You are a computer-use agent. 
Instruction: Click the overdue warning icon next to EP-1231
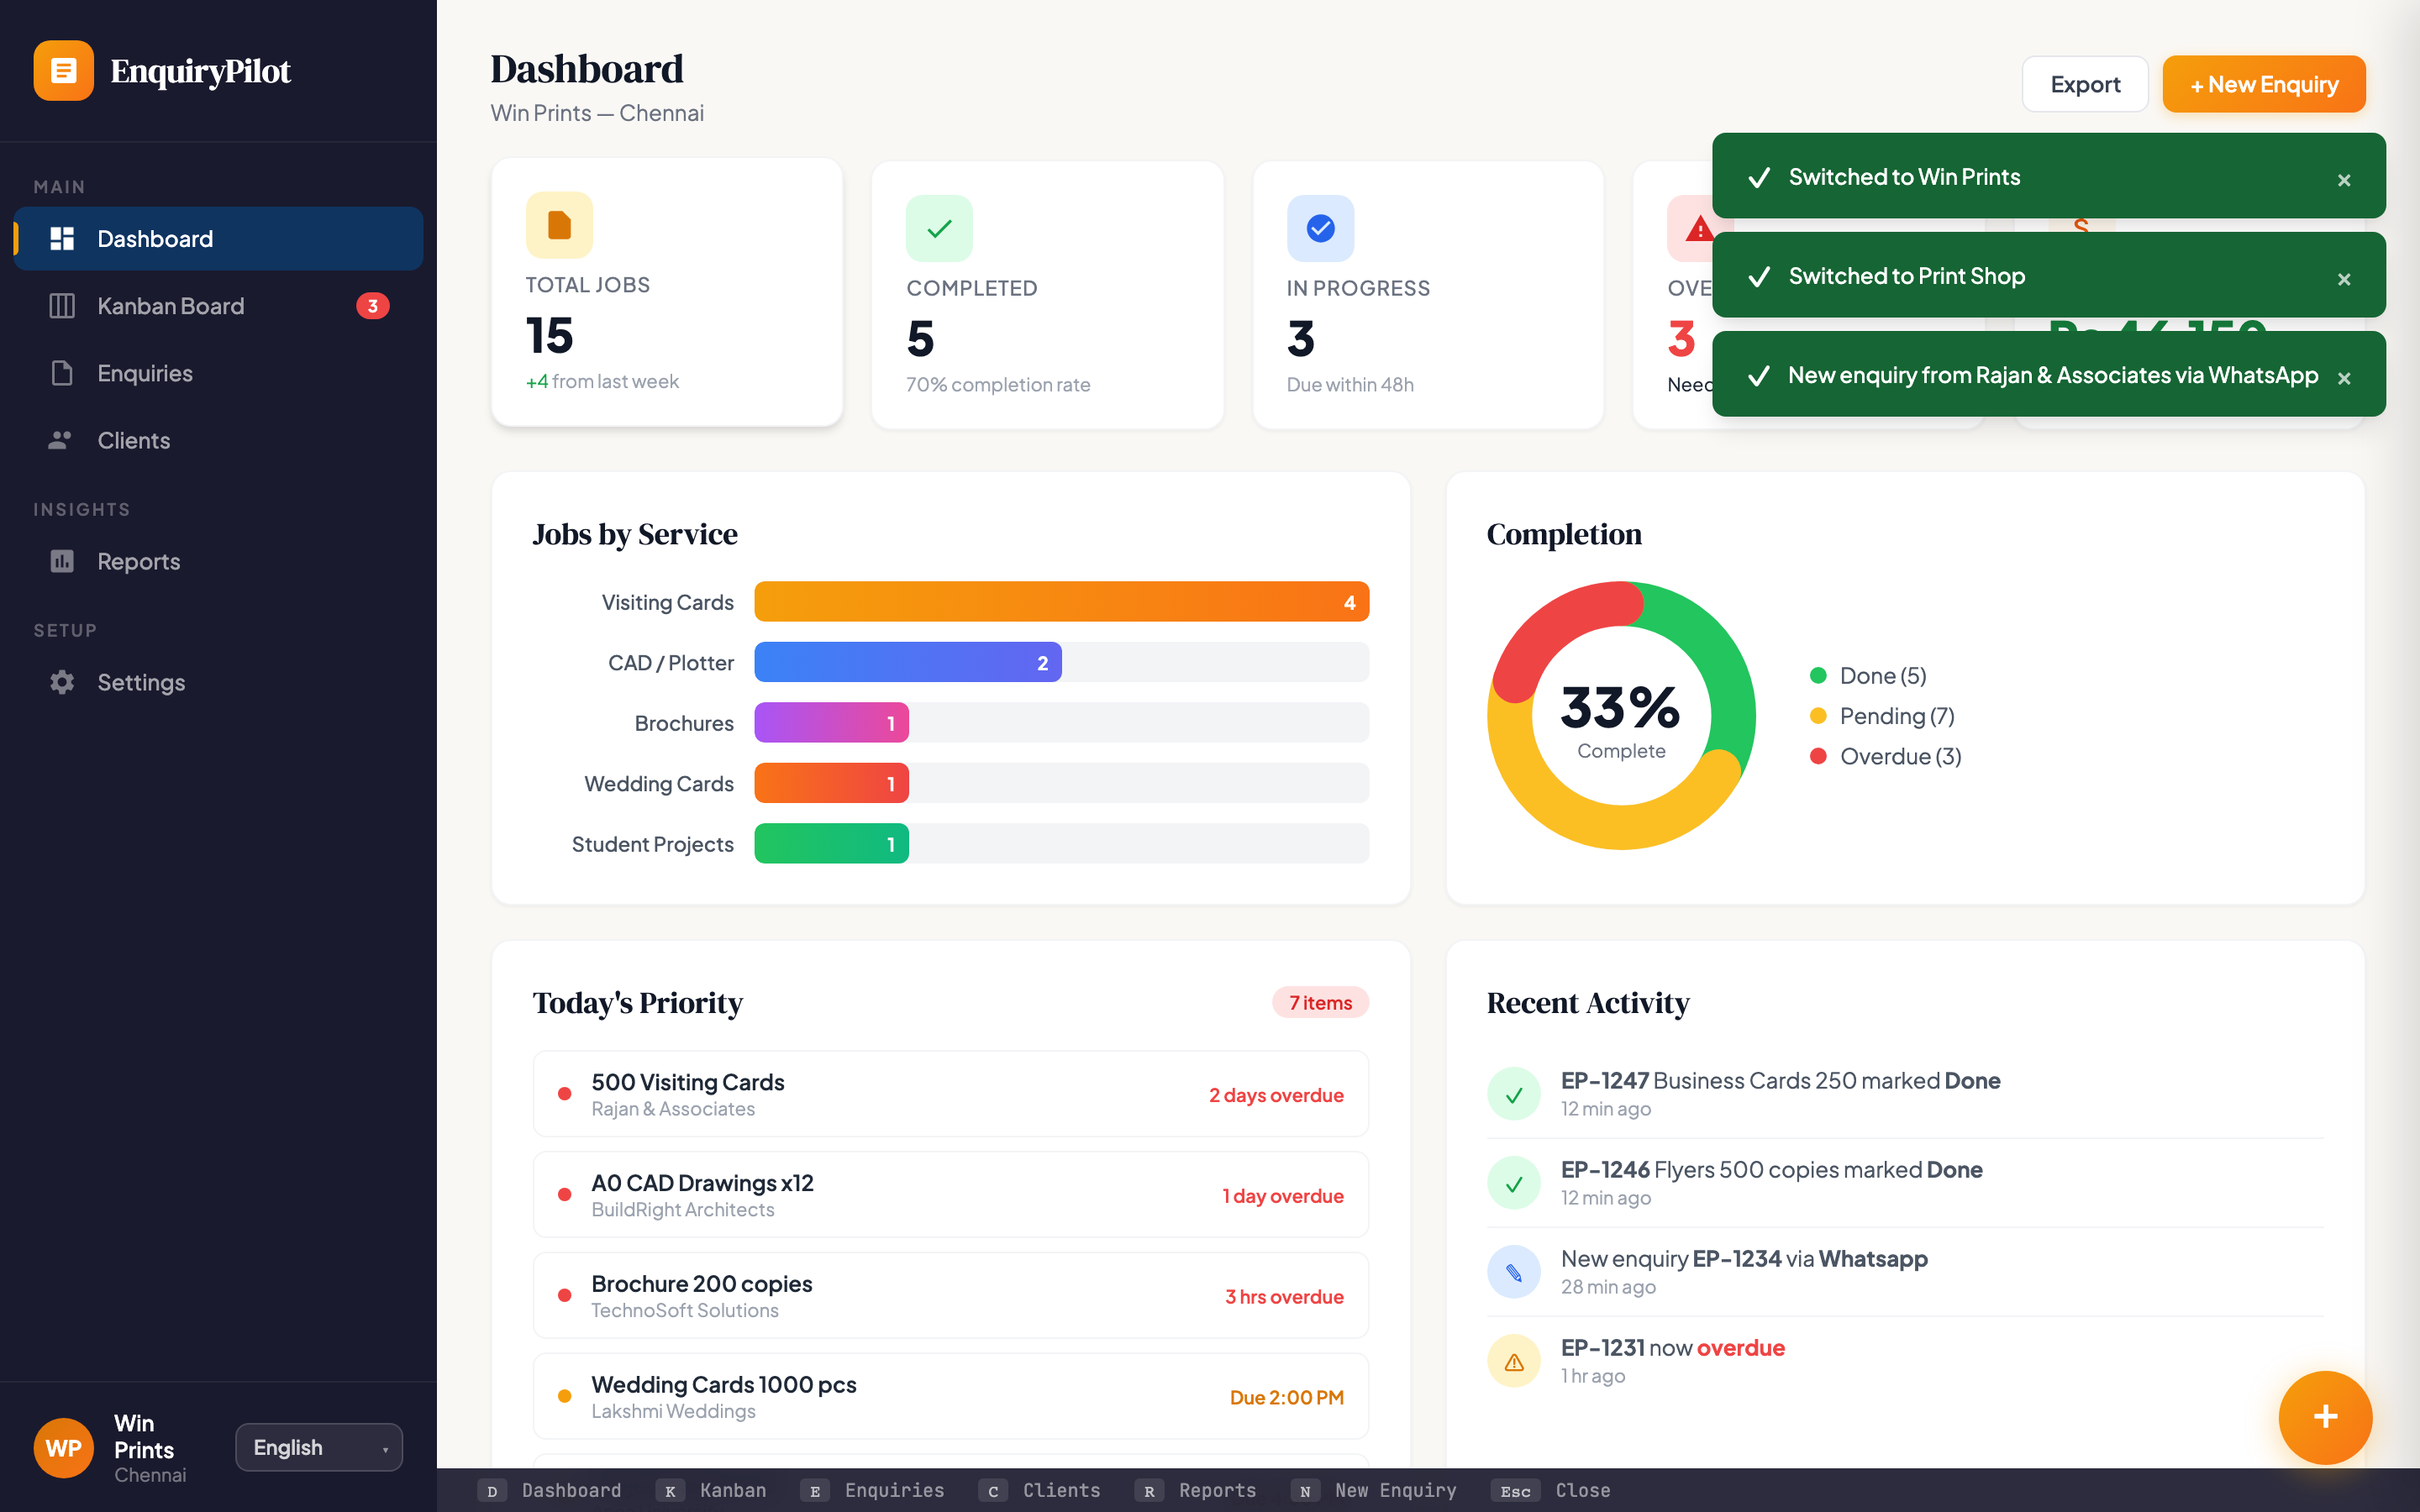point(1513,1360)
